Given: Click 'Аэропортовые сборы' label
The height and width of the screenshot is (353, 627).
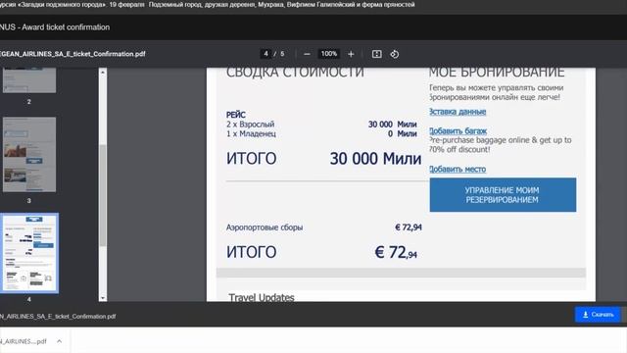Looking at the screenshot, I should click(265, 227).
